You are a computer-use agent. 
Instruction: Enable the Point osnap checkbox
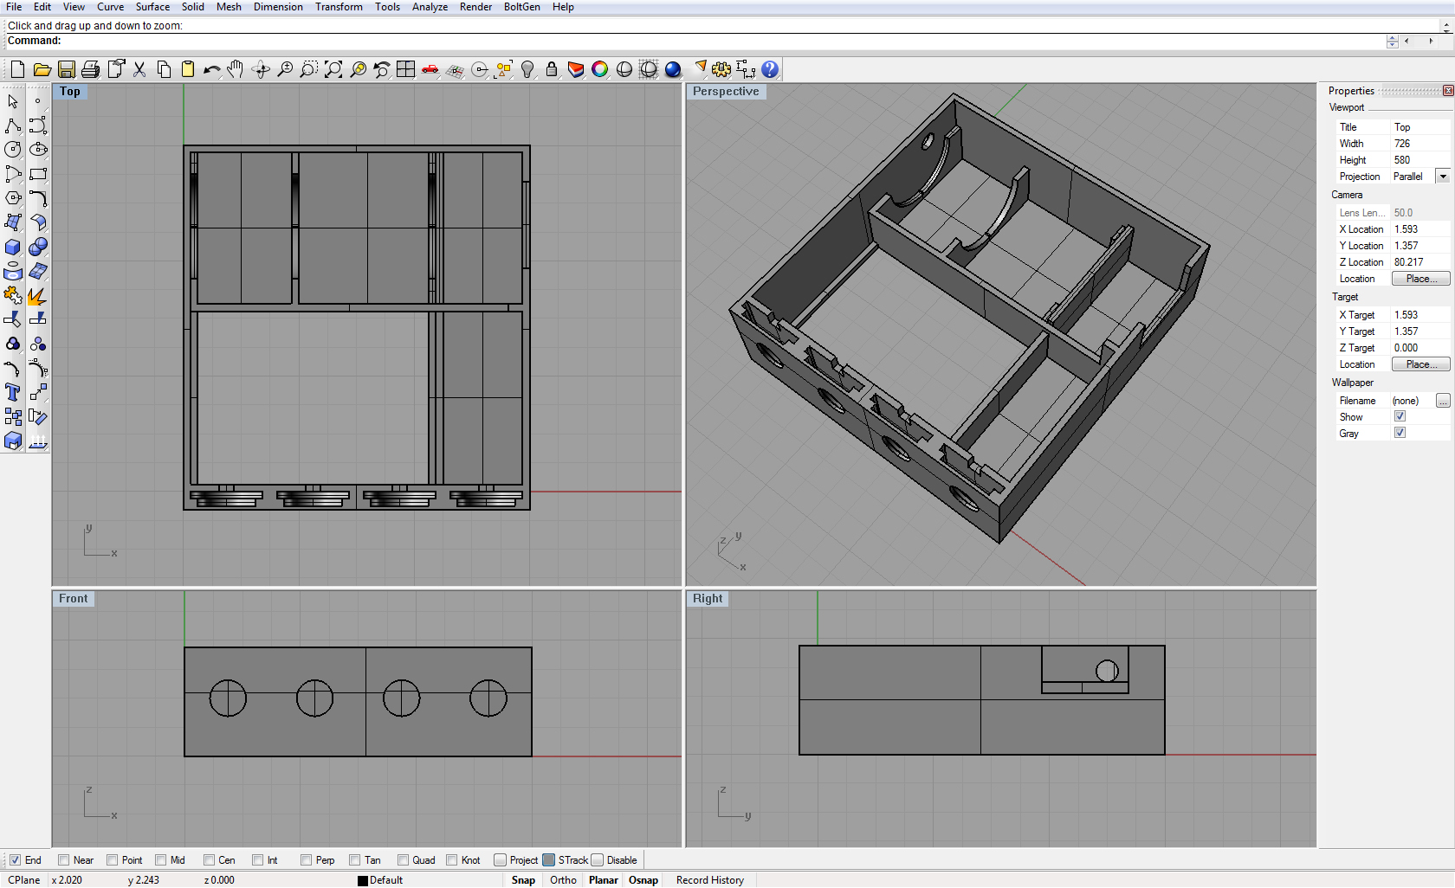[x=112, y=860]
